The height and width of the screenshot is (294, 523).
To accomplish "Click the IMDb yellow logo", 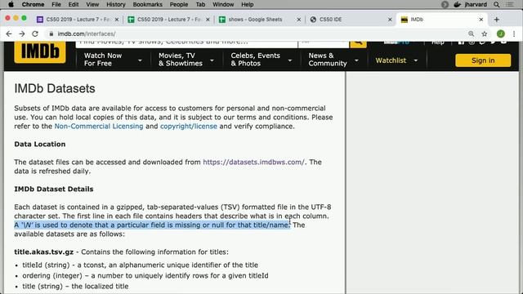I will click(40, 52).
